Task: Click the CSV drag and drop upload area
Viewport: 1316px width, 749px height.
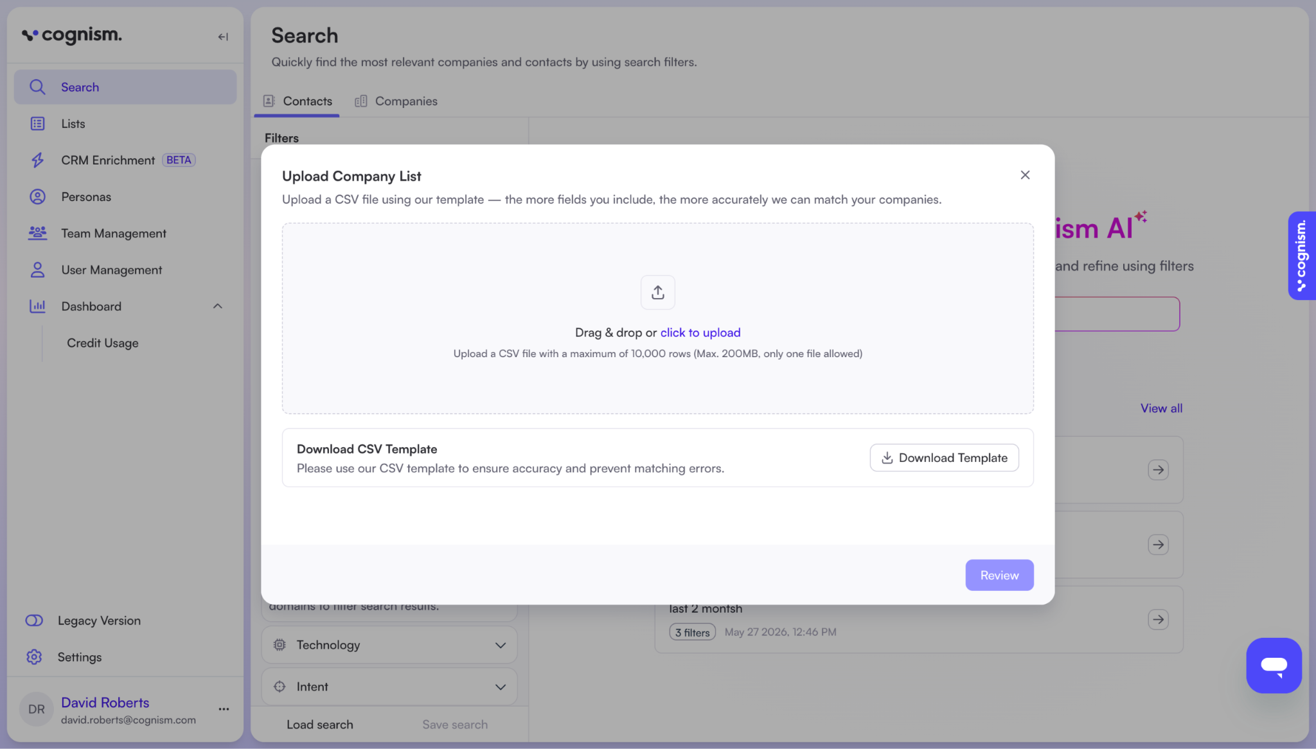Action: click(x=657, y=318)
